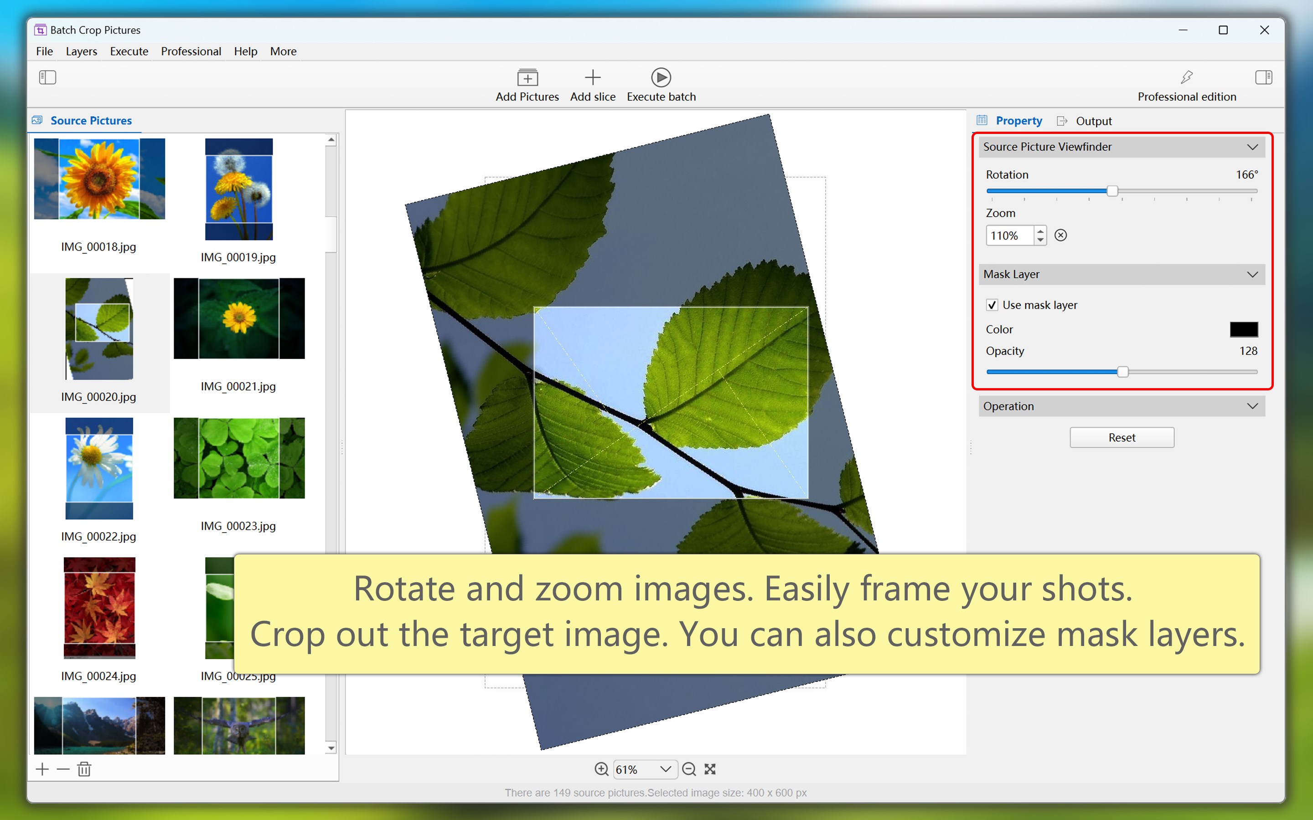The image size is (1313, 820).
Task: Open the Layers menu
Action: pyautogui.click(x=82, y=51)
